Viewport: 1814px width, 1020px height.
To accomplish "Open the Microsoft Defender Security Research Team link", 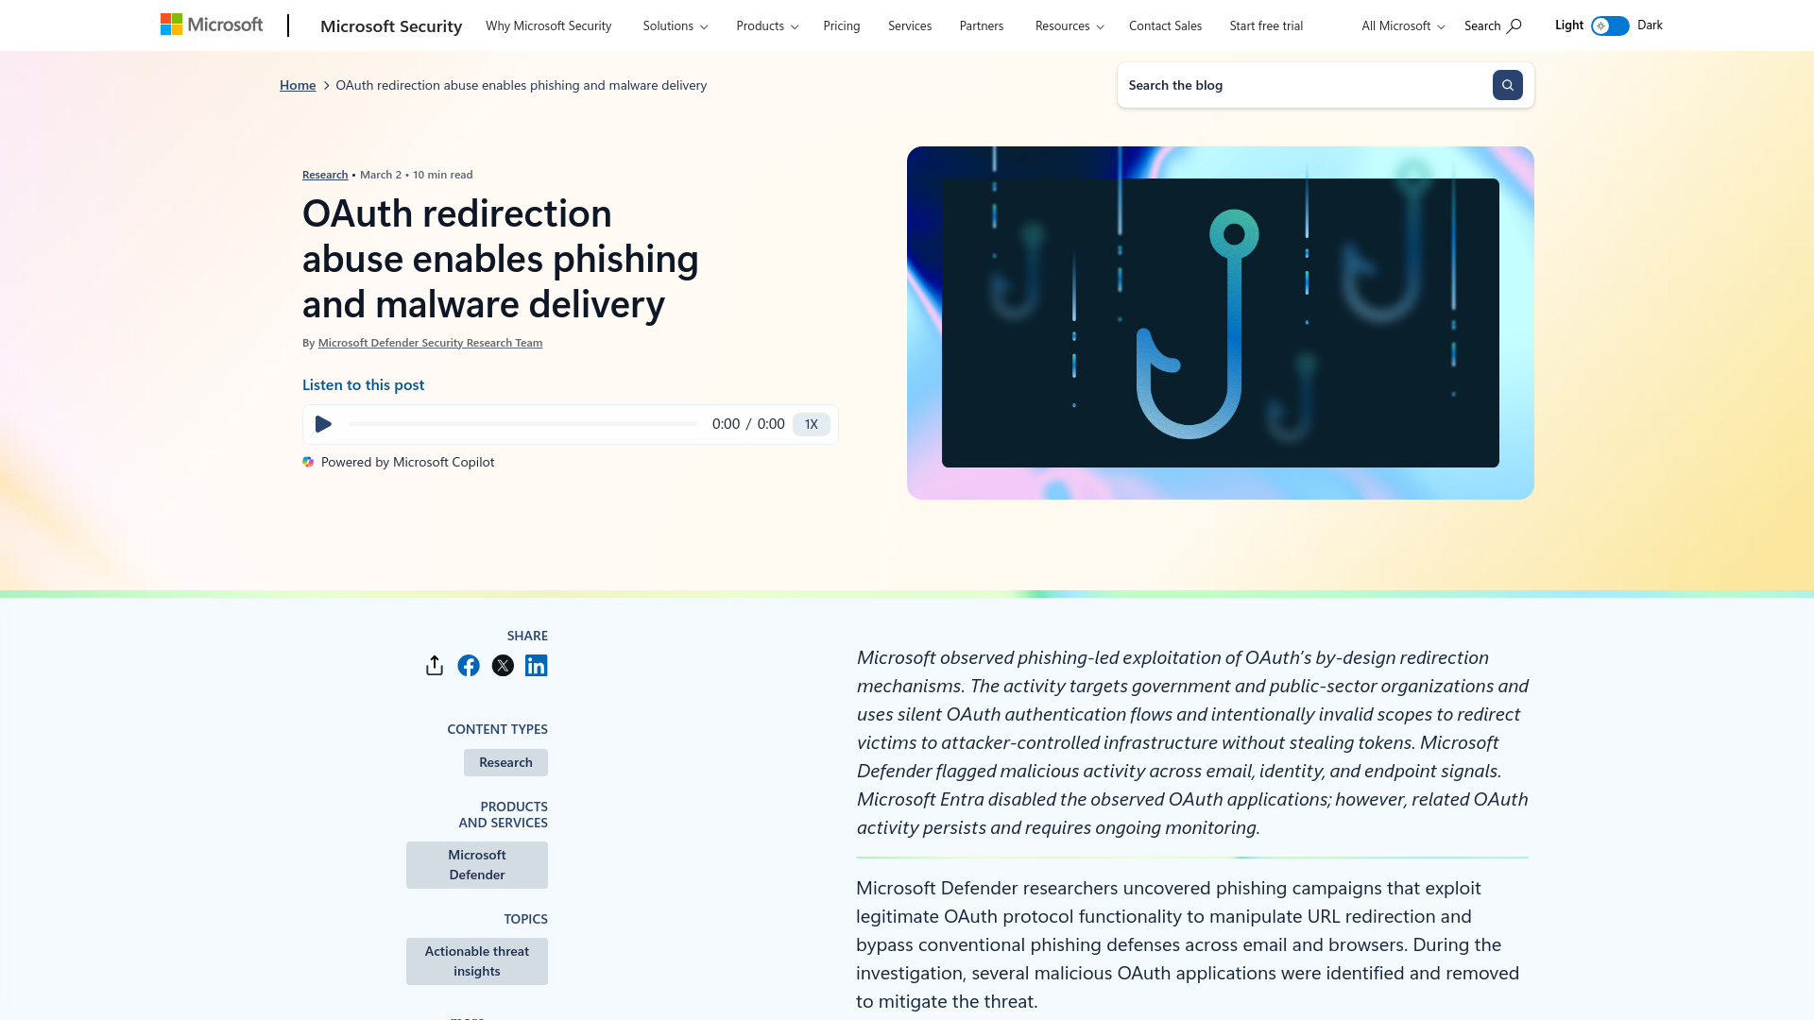I will (x=430, y=342).
